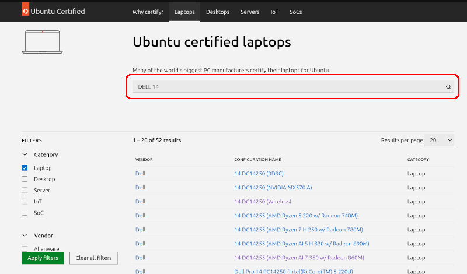467x274 pixels.
Task: Open the 14 DC14250 (0D9C) configuration link
Action: [x=259, y=174]
